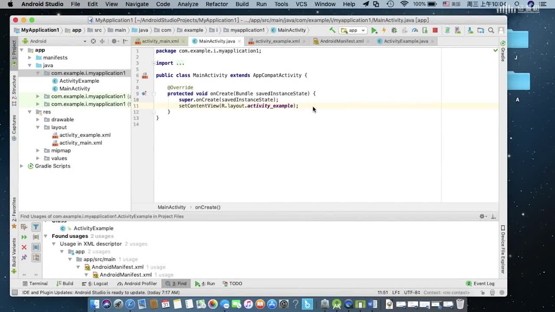Expand the mipmap folder
The width and height of the screenshot is (555, 312).
tap(38, 151)
